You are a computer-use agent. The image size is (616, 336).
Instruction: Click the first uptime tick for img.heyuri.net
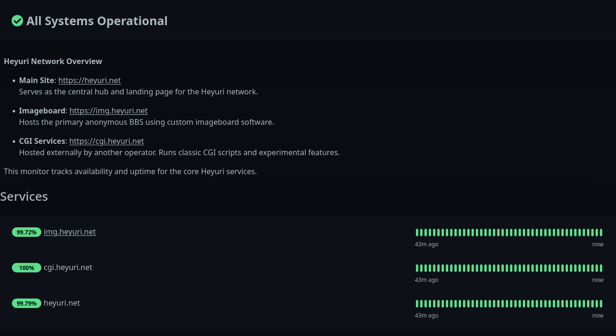coord(418,232)
